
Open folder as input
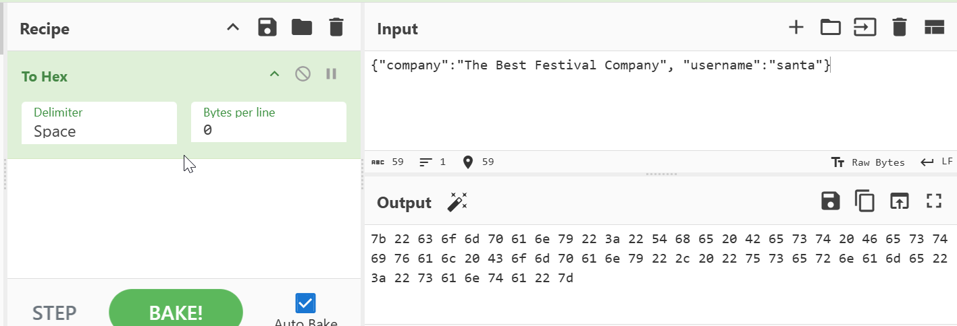(830, 28)
